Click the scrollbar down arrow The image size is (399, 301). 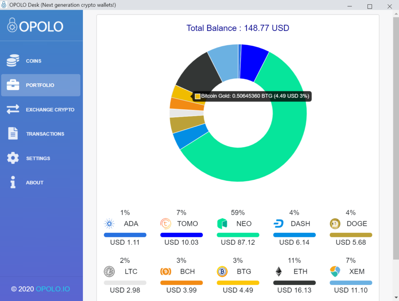396,297
